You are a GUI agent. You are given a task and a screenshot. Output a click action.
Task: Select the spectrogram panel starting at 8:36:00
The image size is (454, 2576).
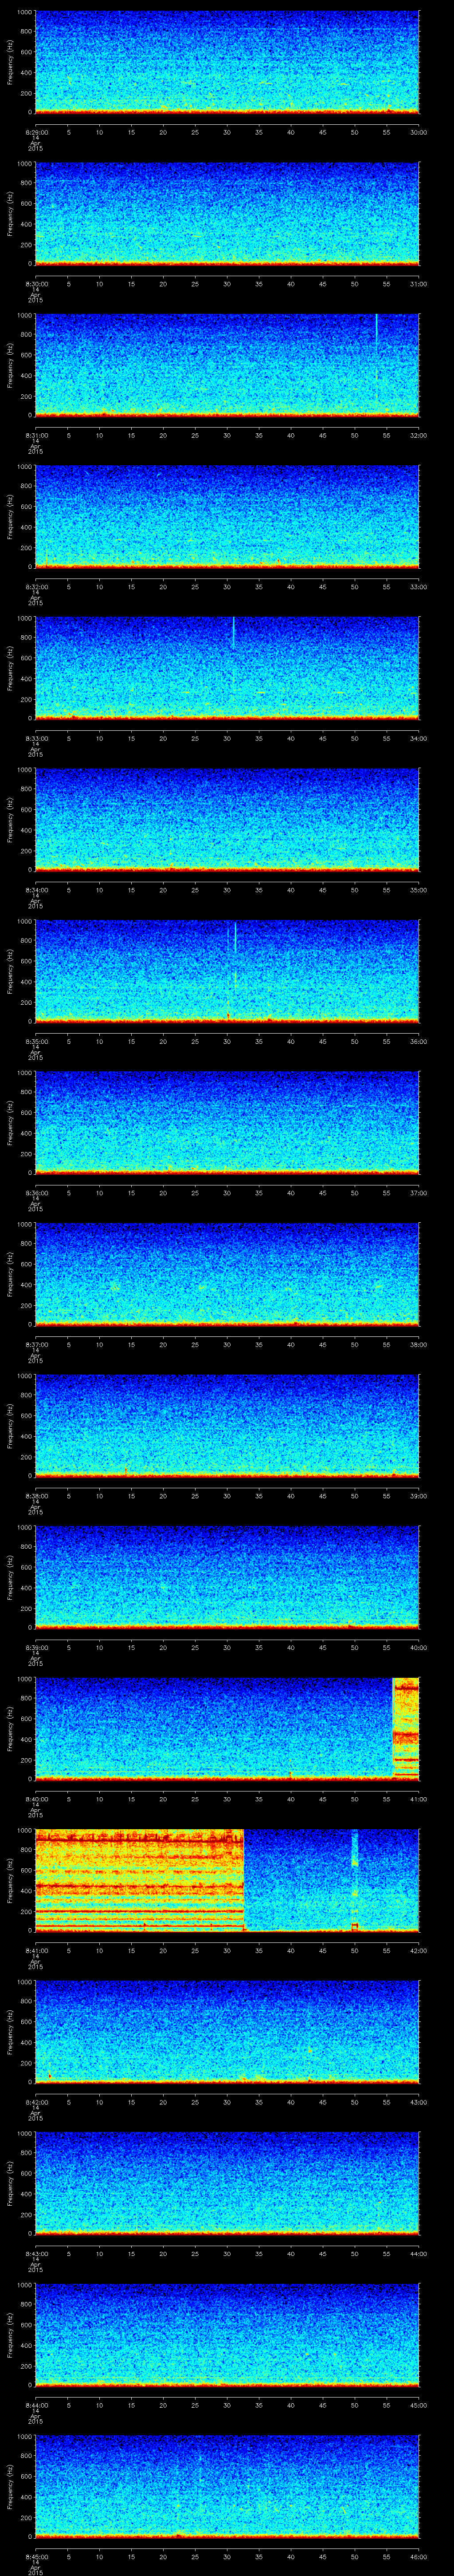[227, 1123]
